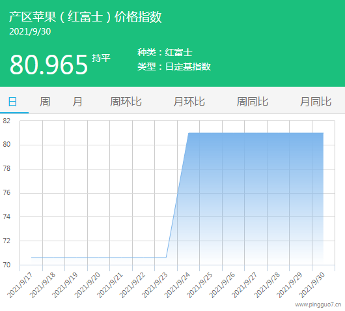The image size is (345, 311).
Task: Open the www.pingguo7.cn watermark link
Action: tap(318, 304)
